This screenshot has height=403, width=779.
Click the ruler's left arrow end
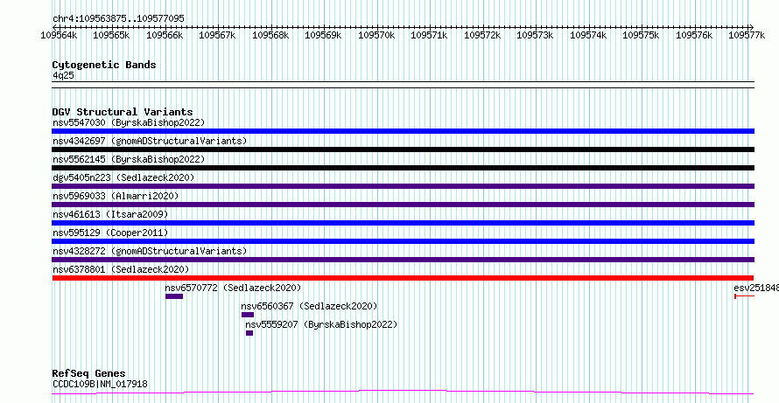[53, 27]
